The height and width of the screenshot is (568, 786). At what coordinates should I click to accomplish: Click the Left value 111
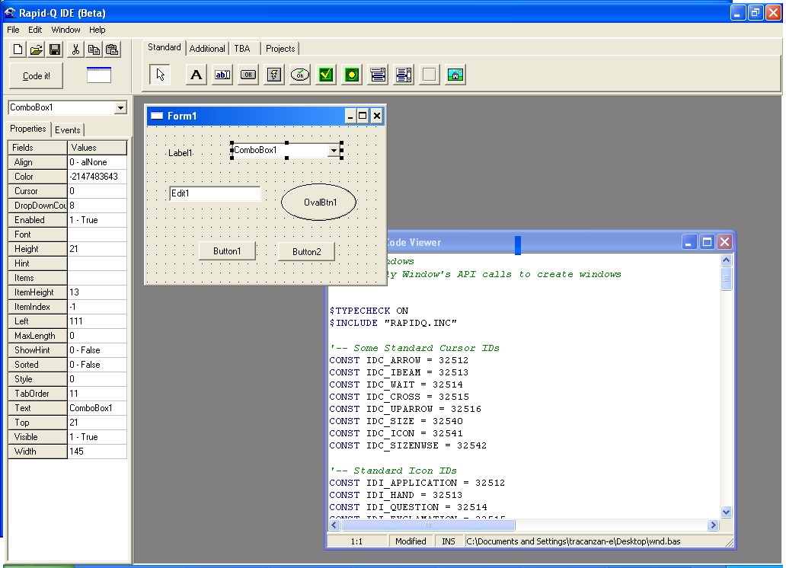[x=97, y=321]
